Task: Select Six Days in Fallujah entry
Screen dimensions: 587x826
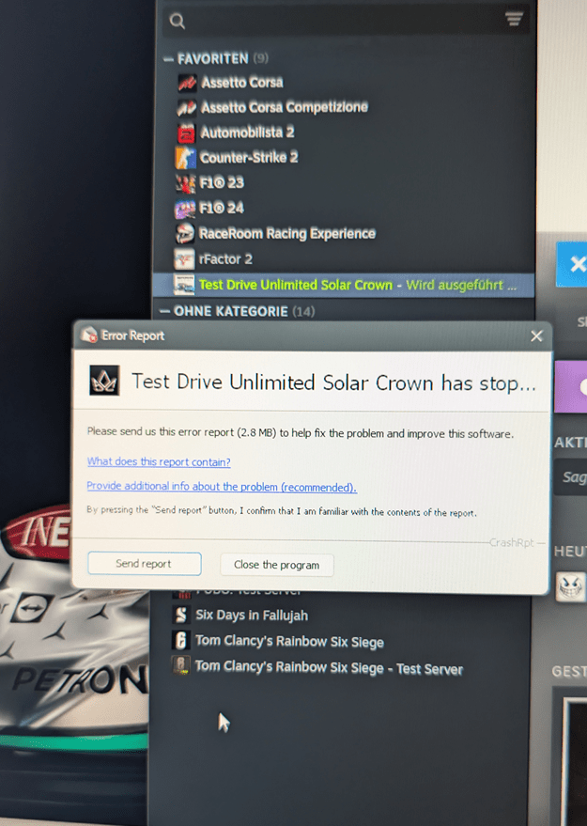Action: (252, 615)
